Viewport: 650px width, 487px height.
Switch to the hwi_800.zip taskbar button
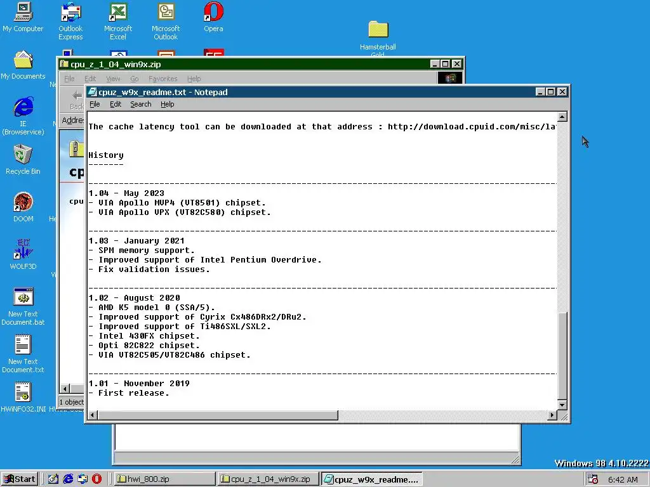click(x=164, y=479)
